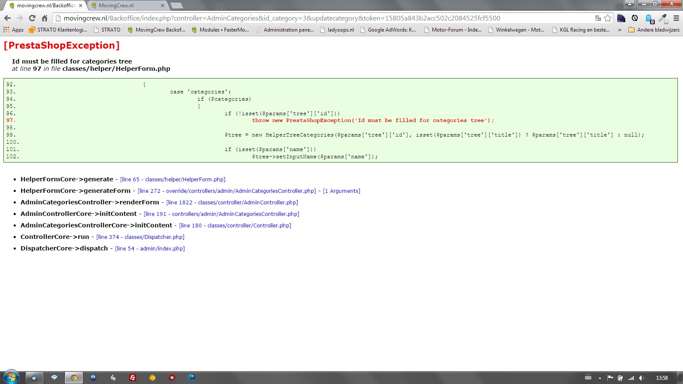Open the blue swirl smiley taskbar app
Screen dimensions: 683x384
coord(192,378)
